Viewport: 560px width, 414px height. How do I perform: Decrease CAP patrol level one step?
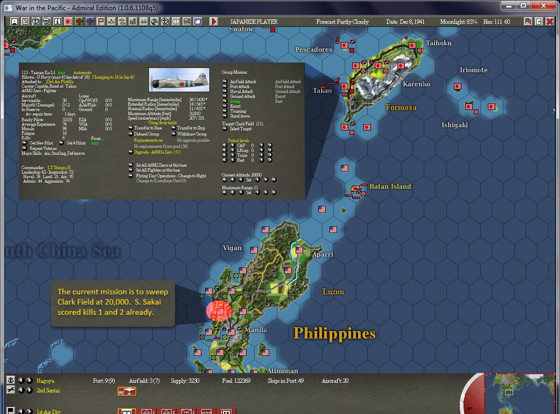[x=233, y=145]
